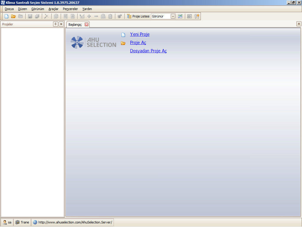Click the Dosyadan Proje Aç link

(148, 51)
